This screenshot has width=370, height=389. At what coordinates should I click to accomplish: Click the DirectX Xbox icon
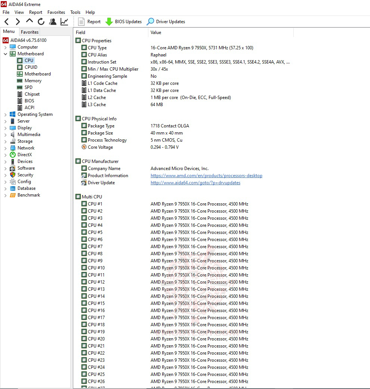(x=13, y=155)
